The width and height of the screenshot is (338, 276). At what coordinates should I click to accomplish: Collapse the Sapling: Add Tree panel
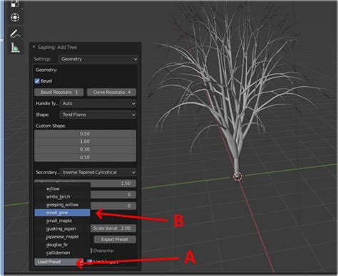click(34, 47)
